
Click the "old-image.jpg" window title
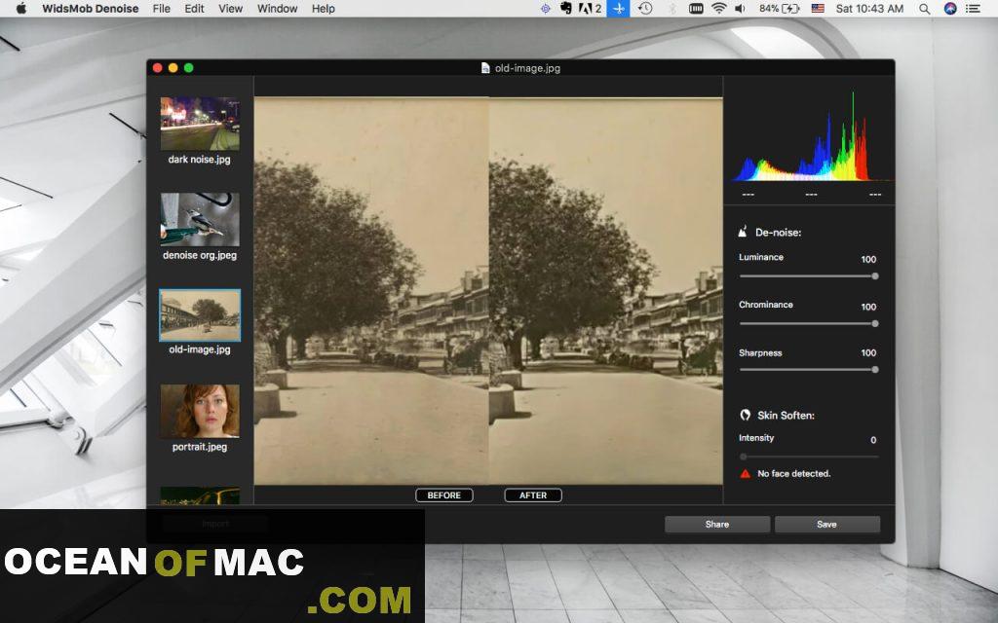[527, 68]
